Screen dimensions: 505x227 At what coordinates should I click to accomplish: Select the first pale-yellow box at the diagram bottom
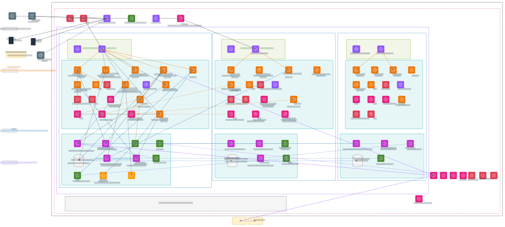click(x=239, y=221)
